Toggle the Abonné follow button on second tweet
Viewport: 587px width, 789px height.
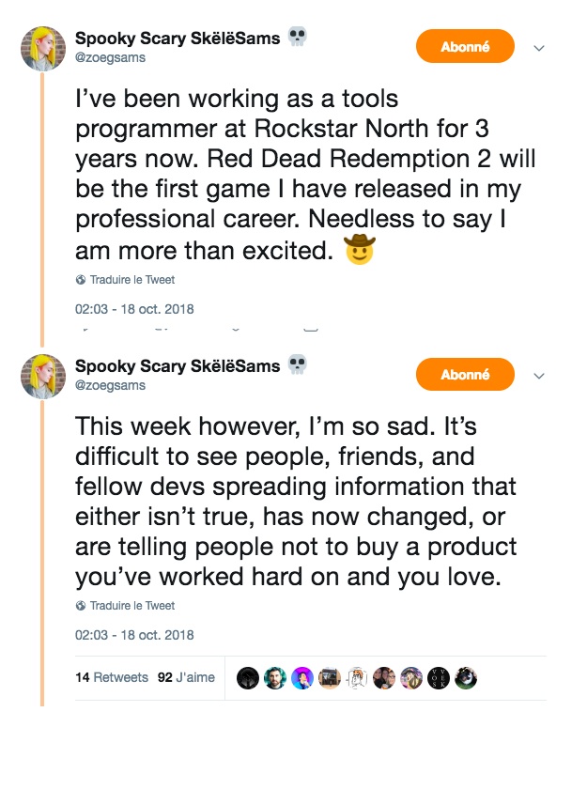coord(465,375)
